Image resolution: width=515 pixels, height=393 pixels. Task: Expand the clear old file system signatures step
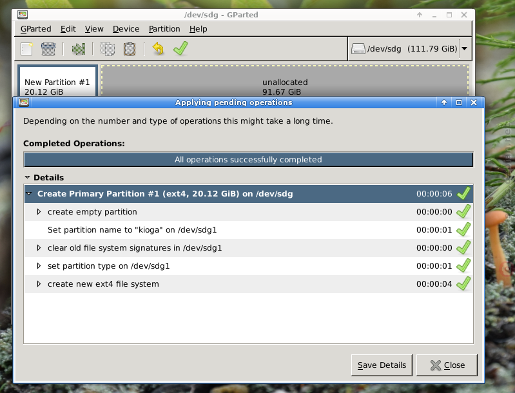(x=39, y=248)
